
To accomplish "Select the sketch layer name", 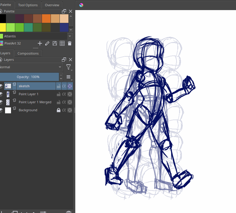I will [x=24, y=86].
